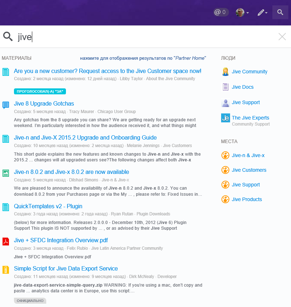The height and width of the screenshot is (307, 291).
Task: Click the large search icon beside query
Action: [x=8, y=36]
